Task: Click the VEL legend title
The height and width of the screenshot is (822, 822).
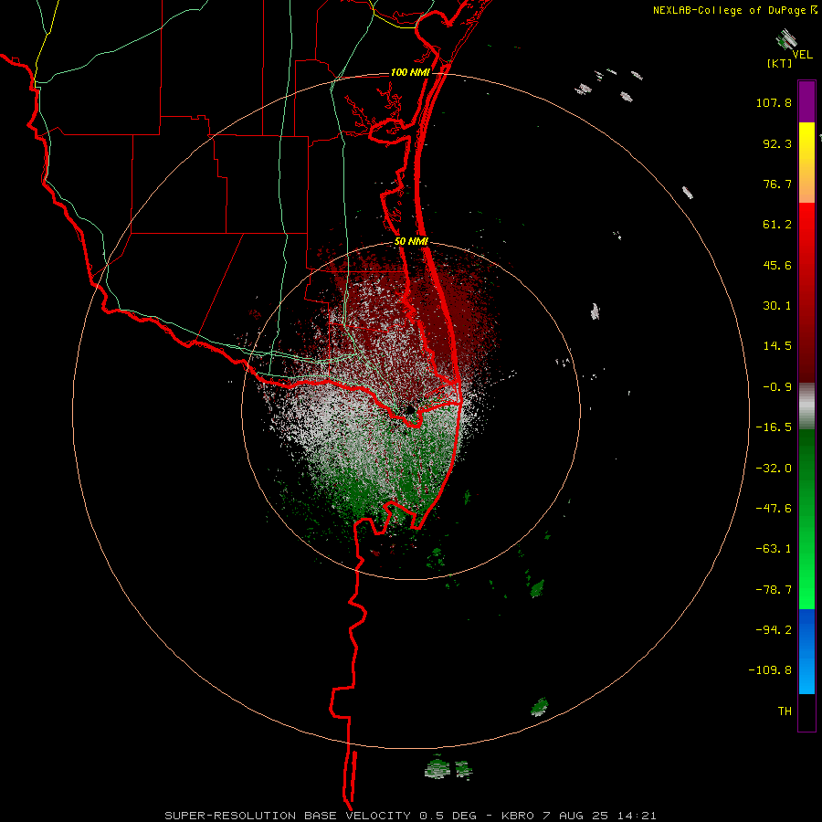Action: tap(802, 55)
